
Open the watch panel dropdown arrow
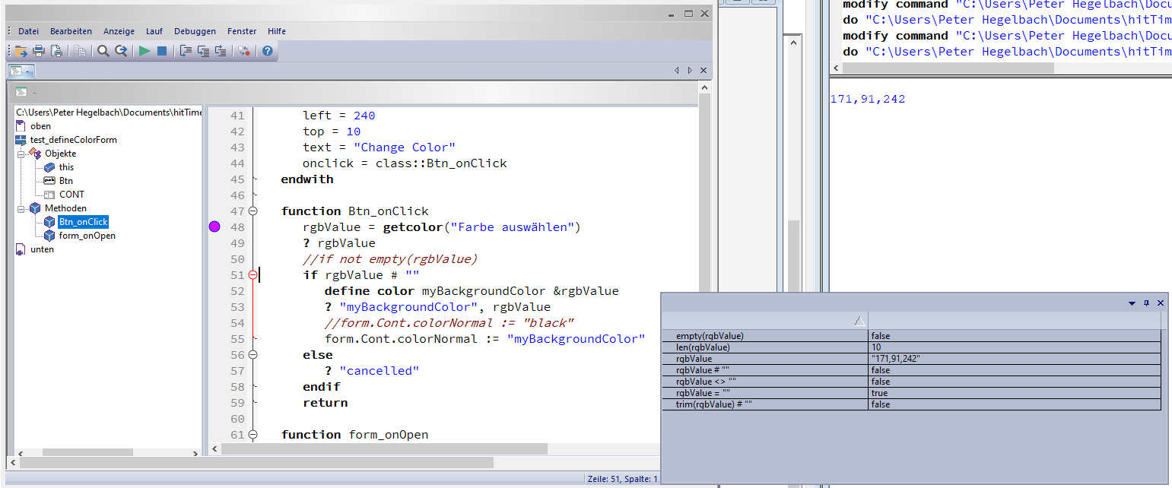[1132, 303]
